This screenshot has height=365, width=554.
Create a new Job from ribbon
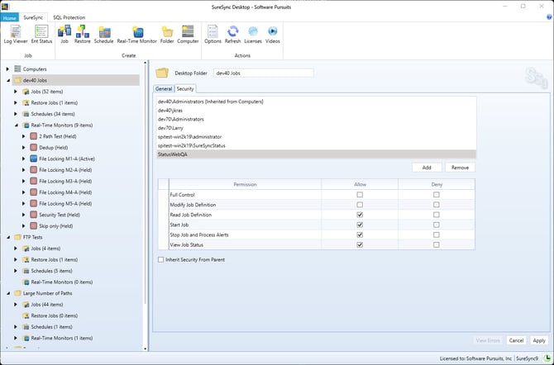pos(64,35)
